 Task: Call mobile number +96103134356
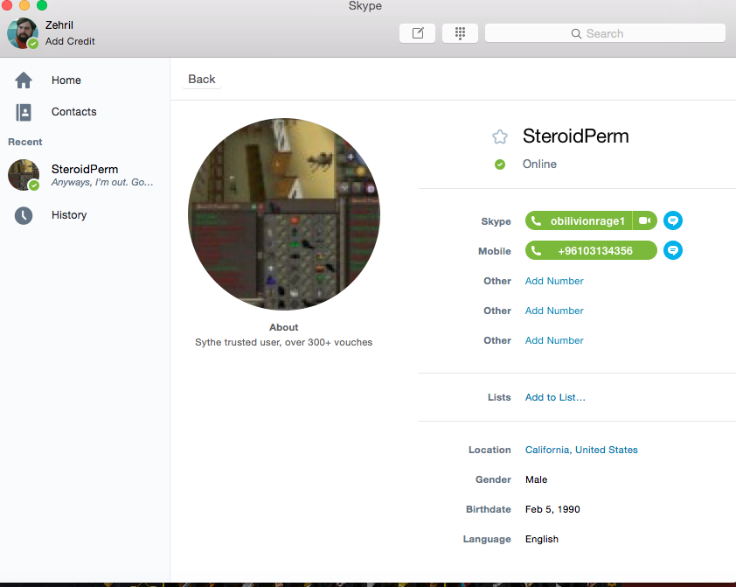[591, 250]
